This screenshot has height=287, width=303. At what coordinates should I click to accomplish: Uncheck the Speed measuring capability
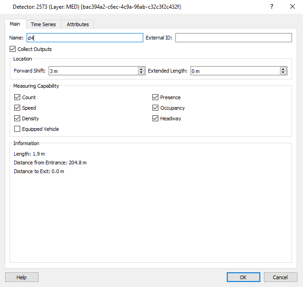pyautogui.click(x=17, y=108)
